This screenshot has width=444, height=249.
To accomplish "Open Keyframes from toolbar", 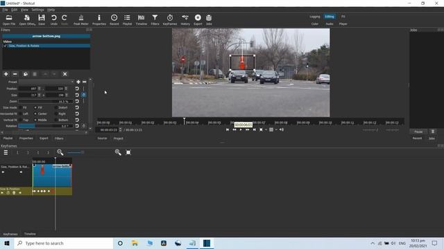I will [170, 20].
